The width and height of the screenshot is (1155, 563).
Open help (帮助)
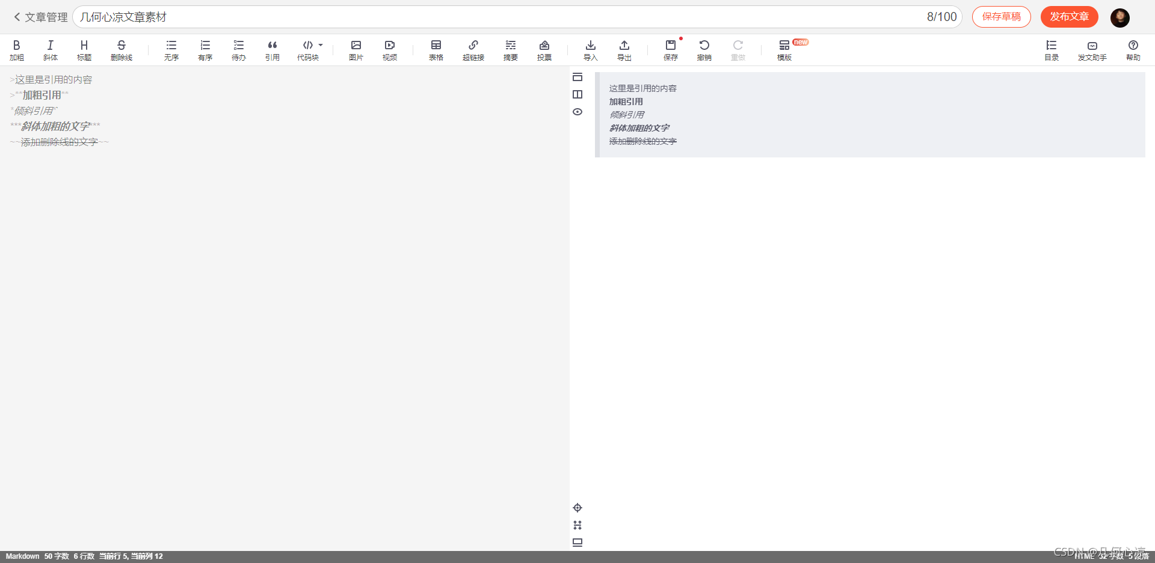[x=1133, y=50]
